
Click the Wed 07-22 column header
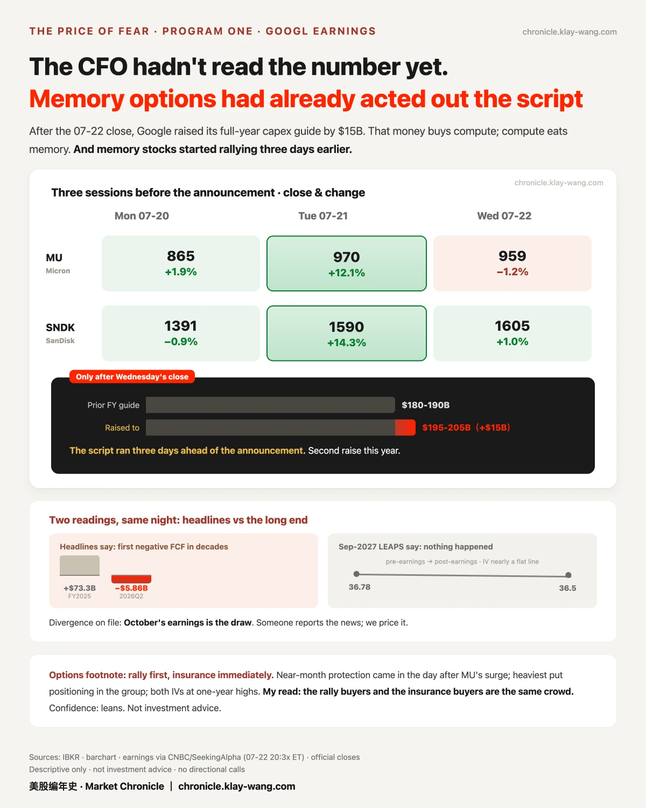pyautogui.click(x=504, y=216)
